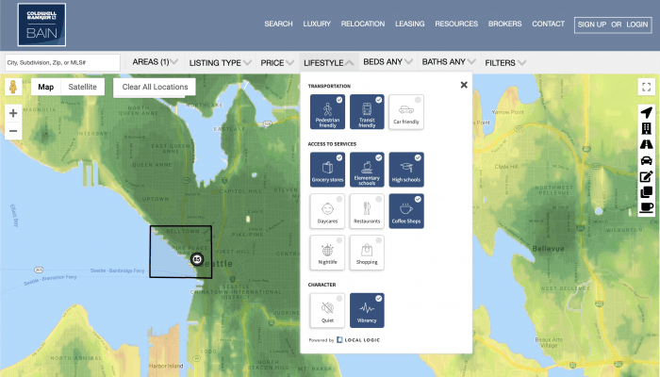The height and width of the screenshot is (377, 660).
Task: Zoom in the map with plus button
Action: [x=13, y=113]
